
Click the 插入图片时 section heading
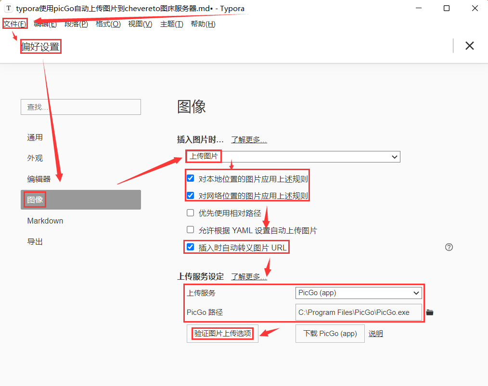(x=200, y=140)
